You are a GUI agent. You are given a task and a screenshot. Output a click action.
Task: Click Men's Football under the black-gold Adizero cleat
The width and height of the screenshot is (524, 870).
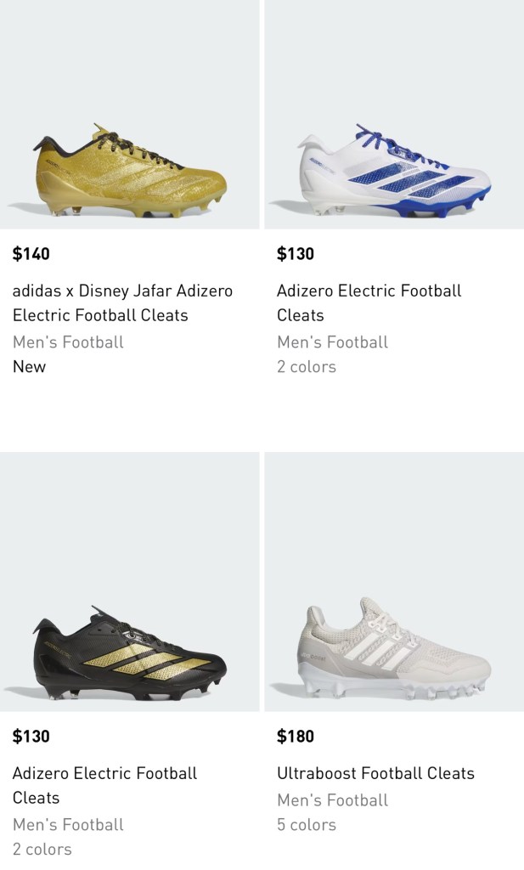coord(68,825)
